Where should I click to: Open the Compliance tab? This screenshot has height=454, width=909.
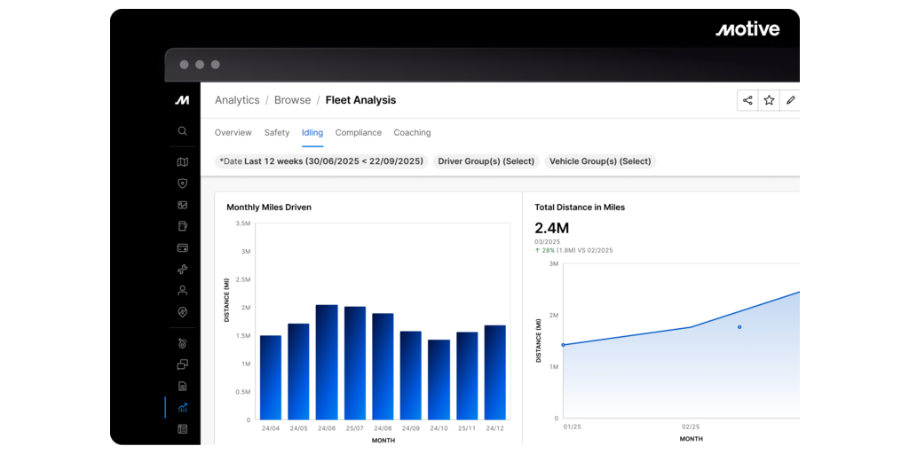(x=358, y=133)
